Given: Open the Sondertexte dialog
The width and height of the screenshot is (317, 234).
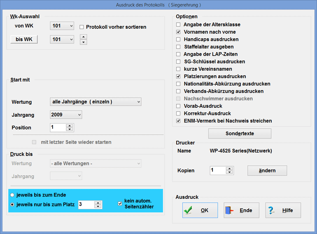Looking at the screenshot, I should pyautogui.click(x=240, y=134).
